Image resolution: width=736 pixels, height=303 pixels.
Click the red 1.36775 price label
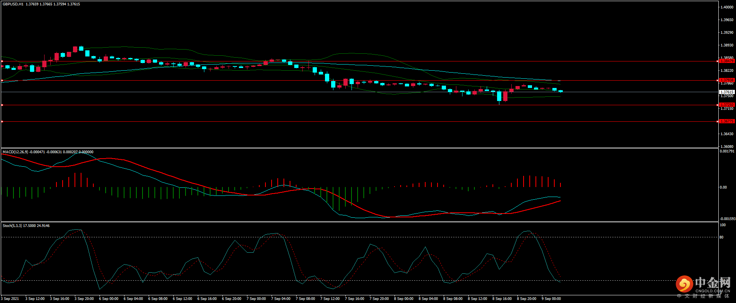pos(726,121)
